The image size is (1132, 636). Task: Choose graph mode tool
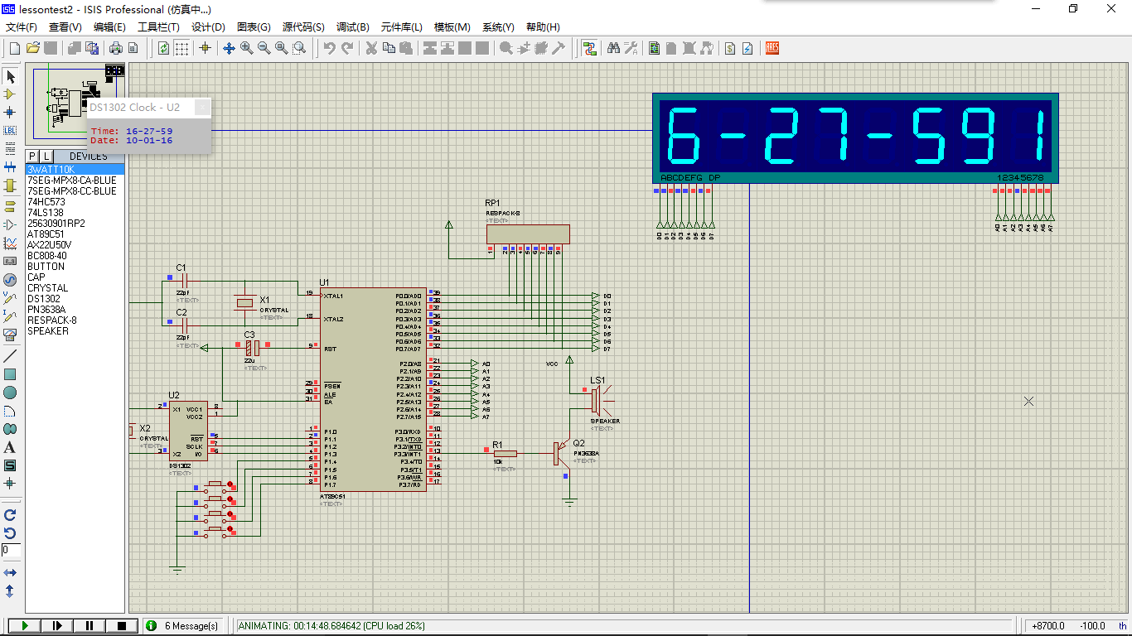[10, 243]
